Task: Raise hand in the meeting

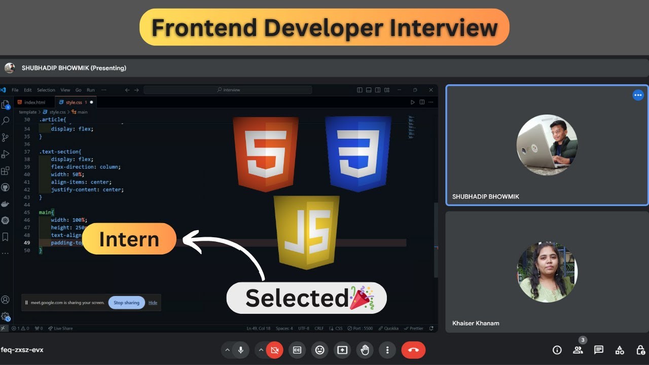Action: coord(365,350)
